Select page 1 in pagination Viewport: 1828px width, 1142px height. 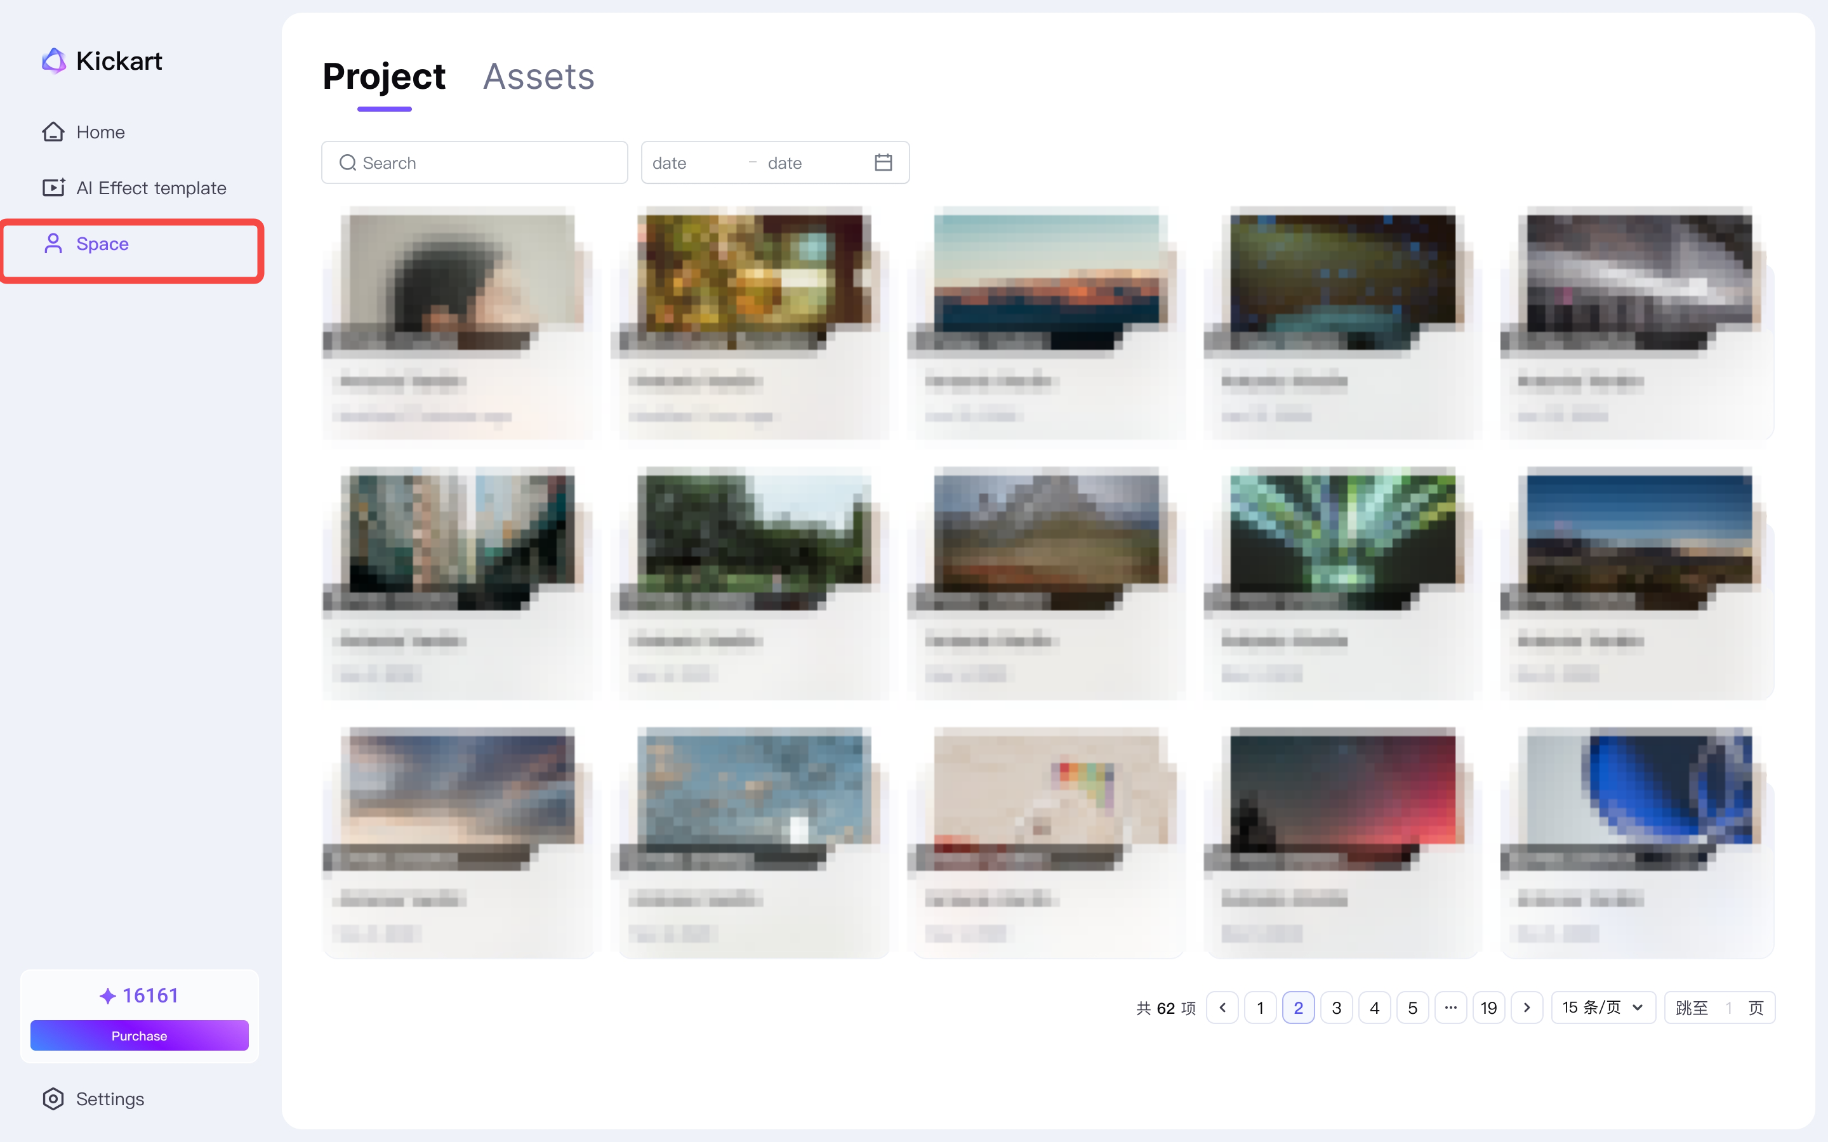pyautogui.click(x=1260, y=1007)
